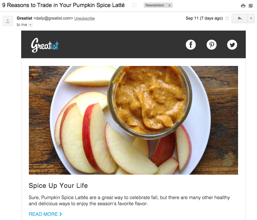Click the Sep 11 date stamp
The width and height of the screenshot is (257, 220).
click(x=204, y=18)
